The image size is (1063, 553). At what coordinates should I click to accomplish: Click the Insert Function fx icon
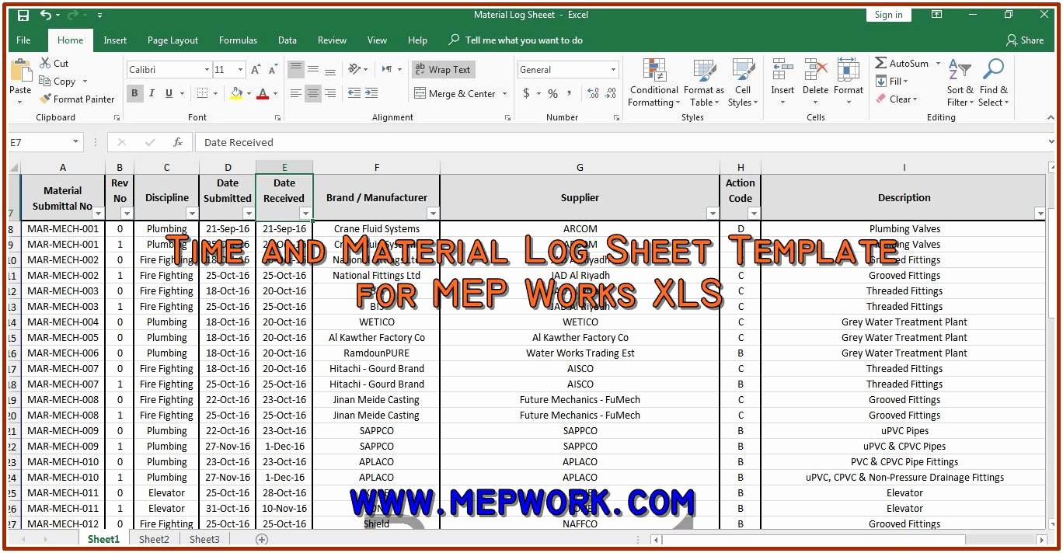coord(178,142)
